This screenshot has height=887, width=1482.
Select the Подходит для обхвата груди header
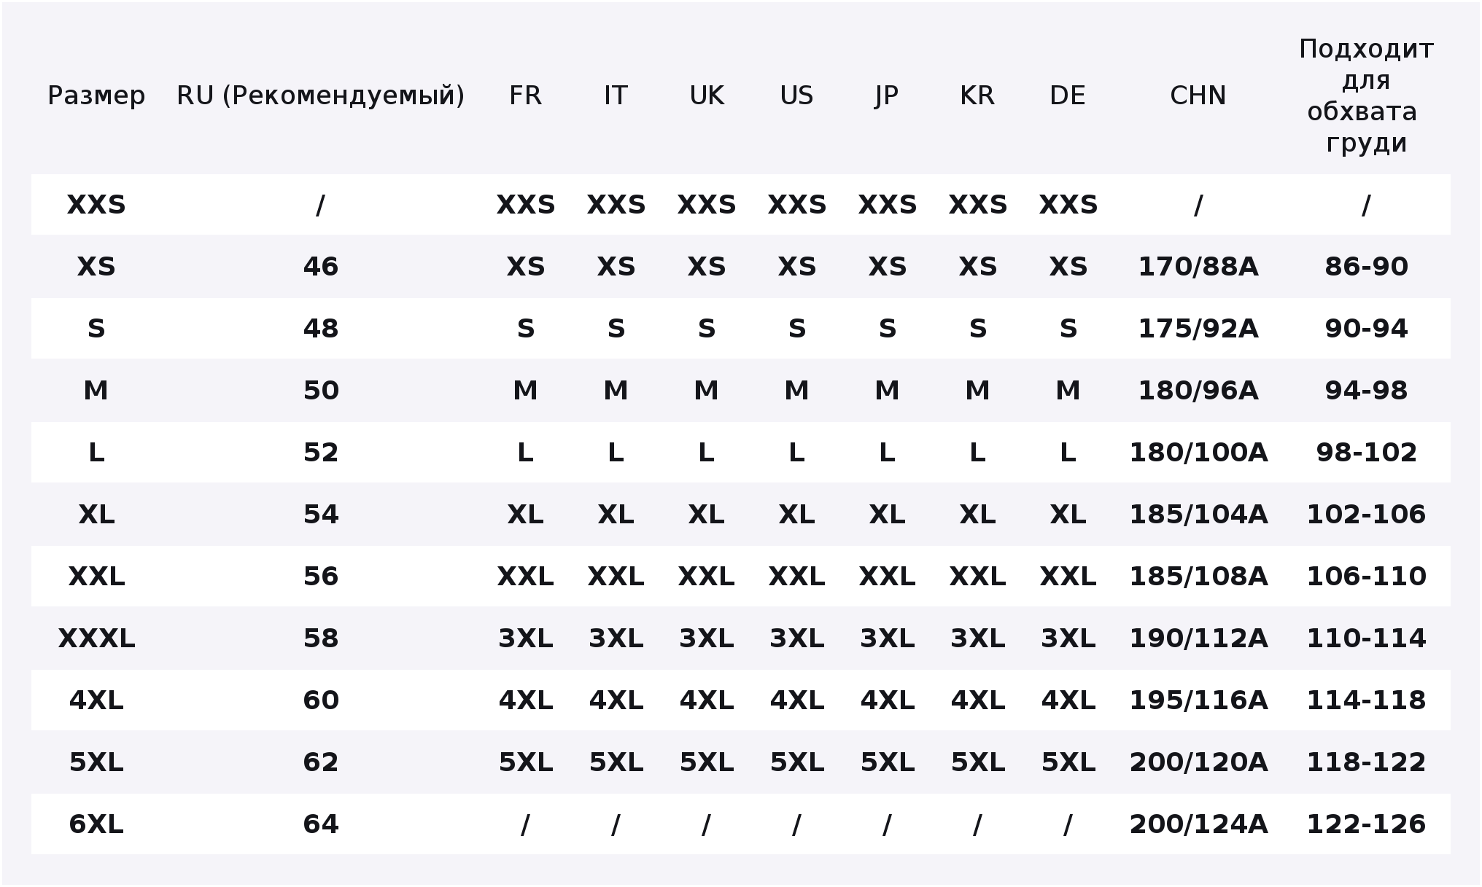tap(1366, 95)
